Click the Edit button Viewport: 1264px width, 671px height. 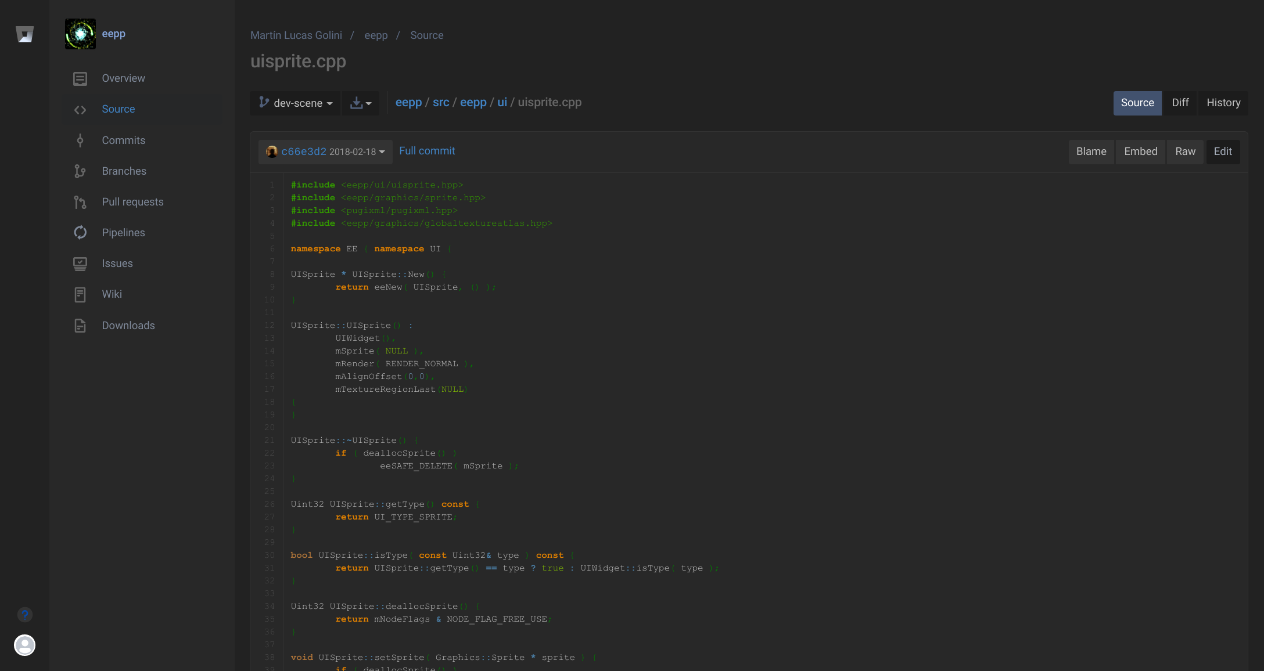click(x=1223, y=151)
